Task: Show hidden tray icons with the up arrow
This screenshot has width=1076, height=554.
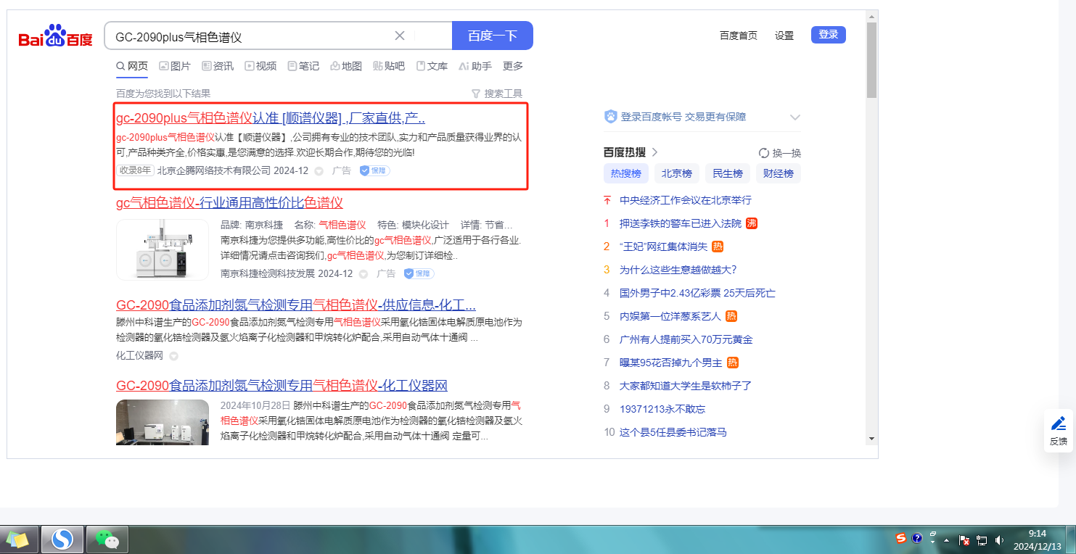Action: [x=947, y=540]
